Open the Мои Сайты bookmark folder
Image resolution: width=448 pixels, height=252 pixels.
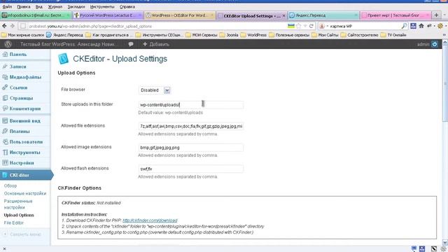click(325, 35)
